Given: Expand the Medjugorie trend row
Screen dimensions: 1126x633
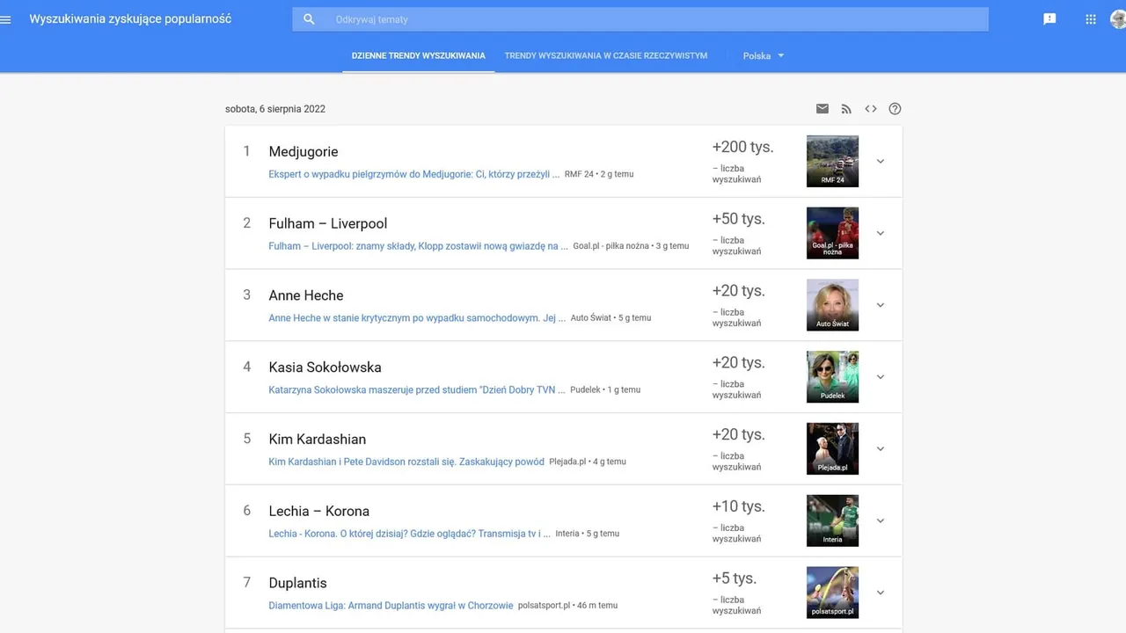Looking at the screenshot, I should 881,161.
